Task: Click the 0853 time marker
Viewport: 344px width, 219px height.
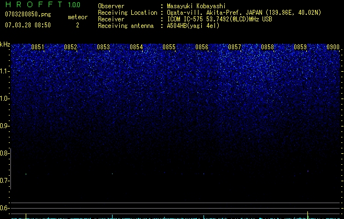Action: click(103, 47)
